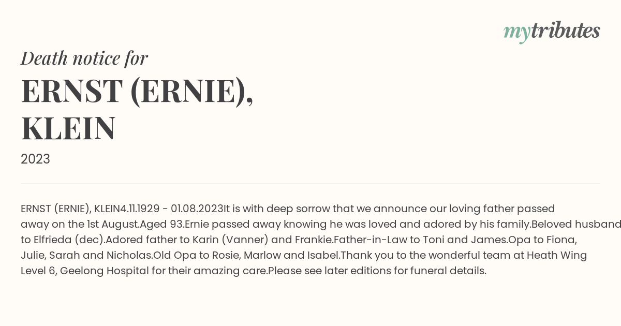
Task: Click the mytributes logo
Action: click(x=552, y=32)
